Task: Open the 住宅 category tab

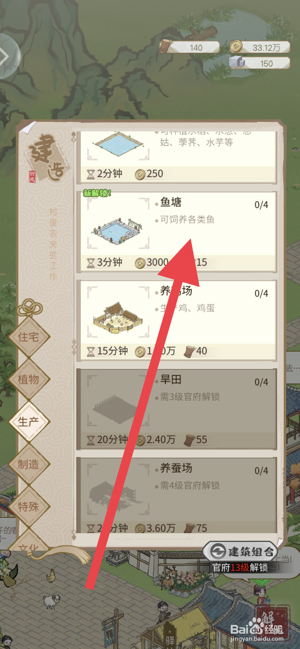Action: [29, 337]
